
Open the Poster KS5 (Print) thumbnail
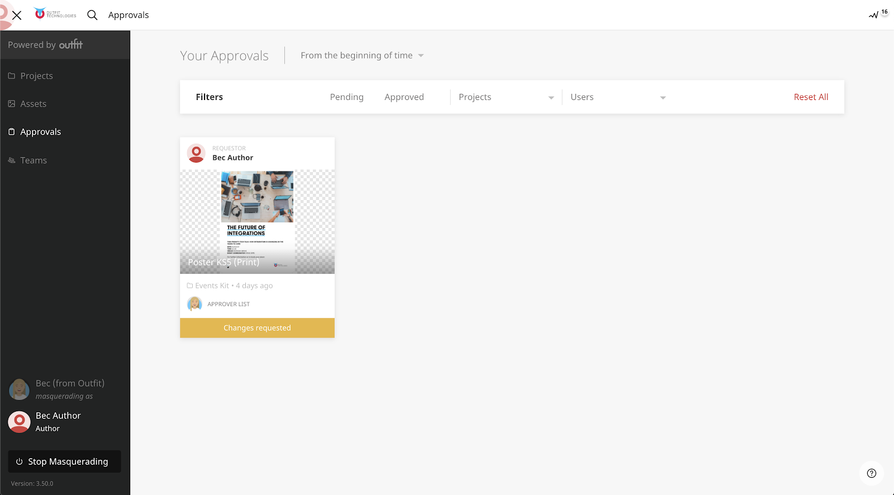pos(257,222)
